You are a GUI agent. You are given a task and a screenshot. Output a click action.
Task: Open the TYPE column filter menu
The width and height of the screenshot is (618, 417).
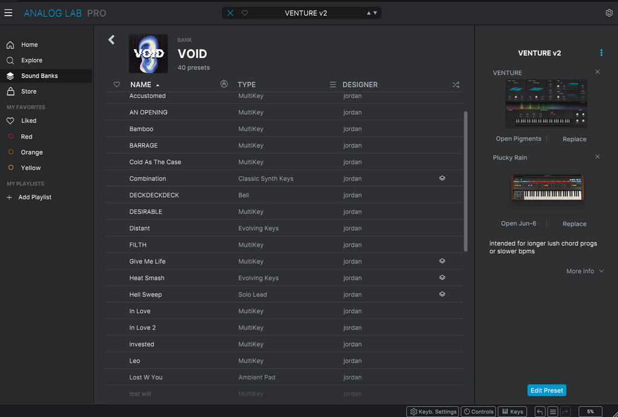click(x=333, y=85)
